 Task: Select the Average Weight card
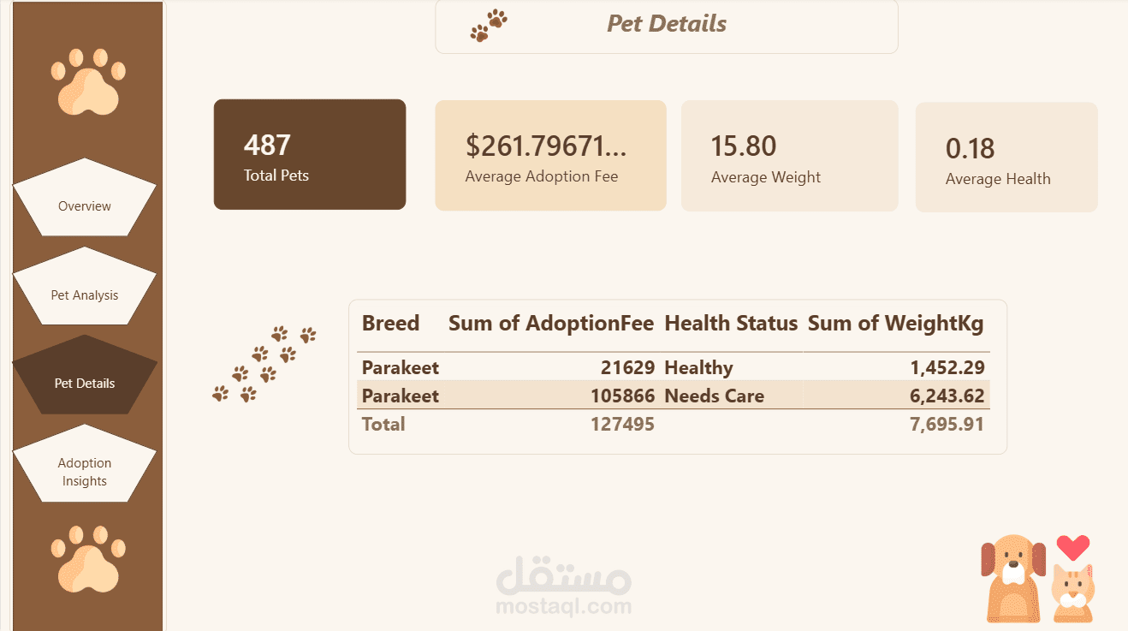point(789,155)
